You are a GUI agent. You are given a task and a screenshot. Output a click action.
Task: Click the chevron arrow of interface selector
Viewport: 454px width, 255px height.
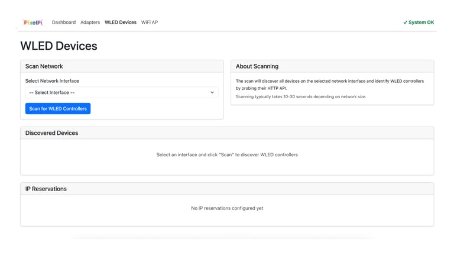coord(212,92)
